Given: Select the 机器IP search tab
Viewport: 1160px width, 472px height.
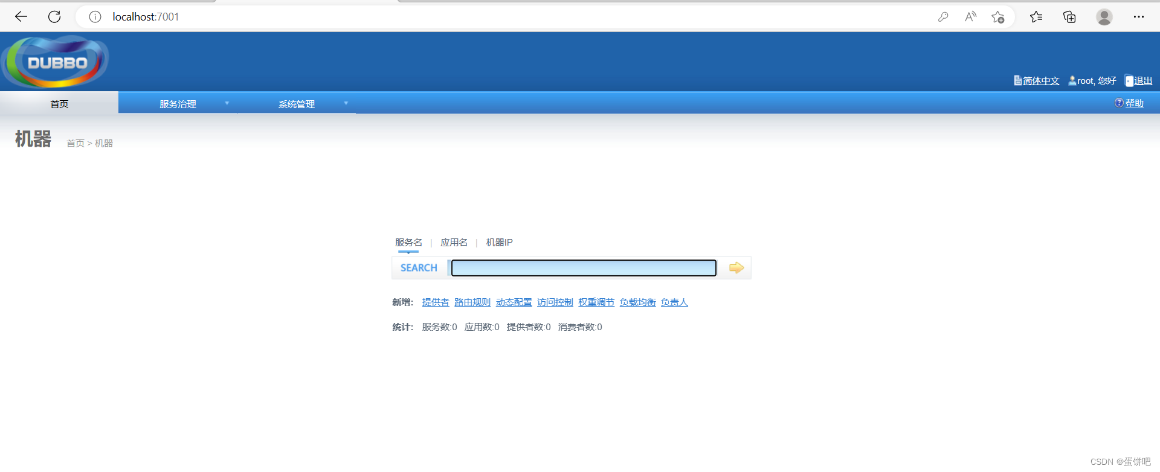Looking at the screenshot, I should click(499, 242).
